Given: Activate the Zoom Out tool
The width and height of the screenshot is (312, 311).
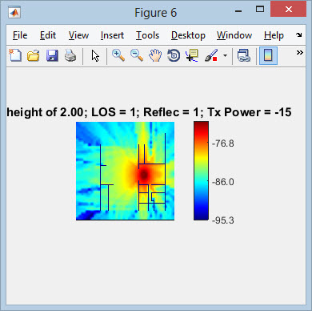Looking at the screenshot, I should coord(137,55).
